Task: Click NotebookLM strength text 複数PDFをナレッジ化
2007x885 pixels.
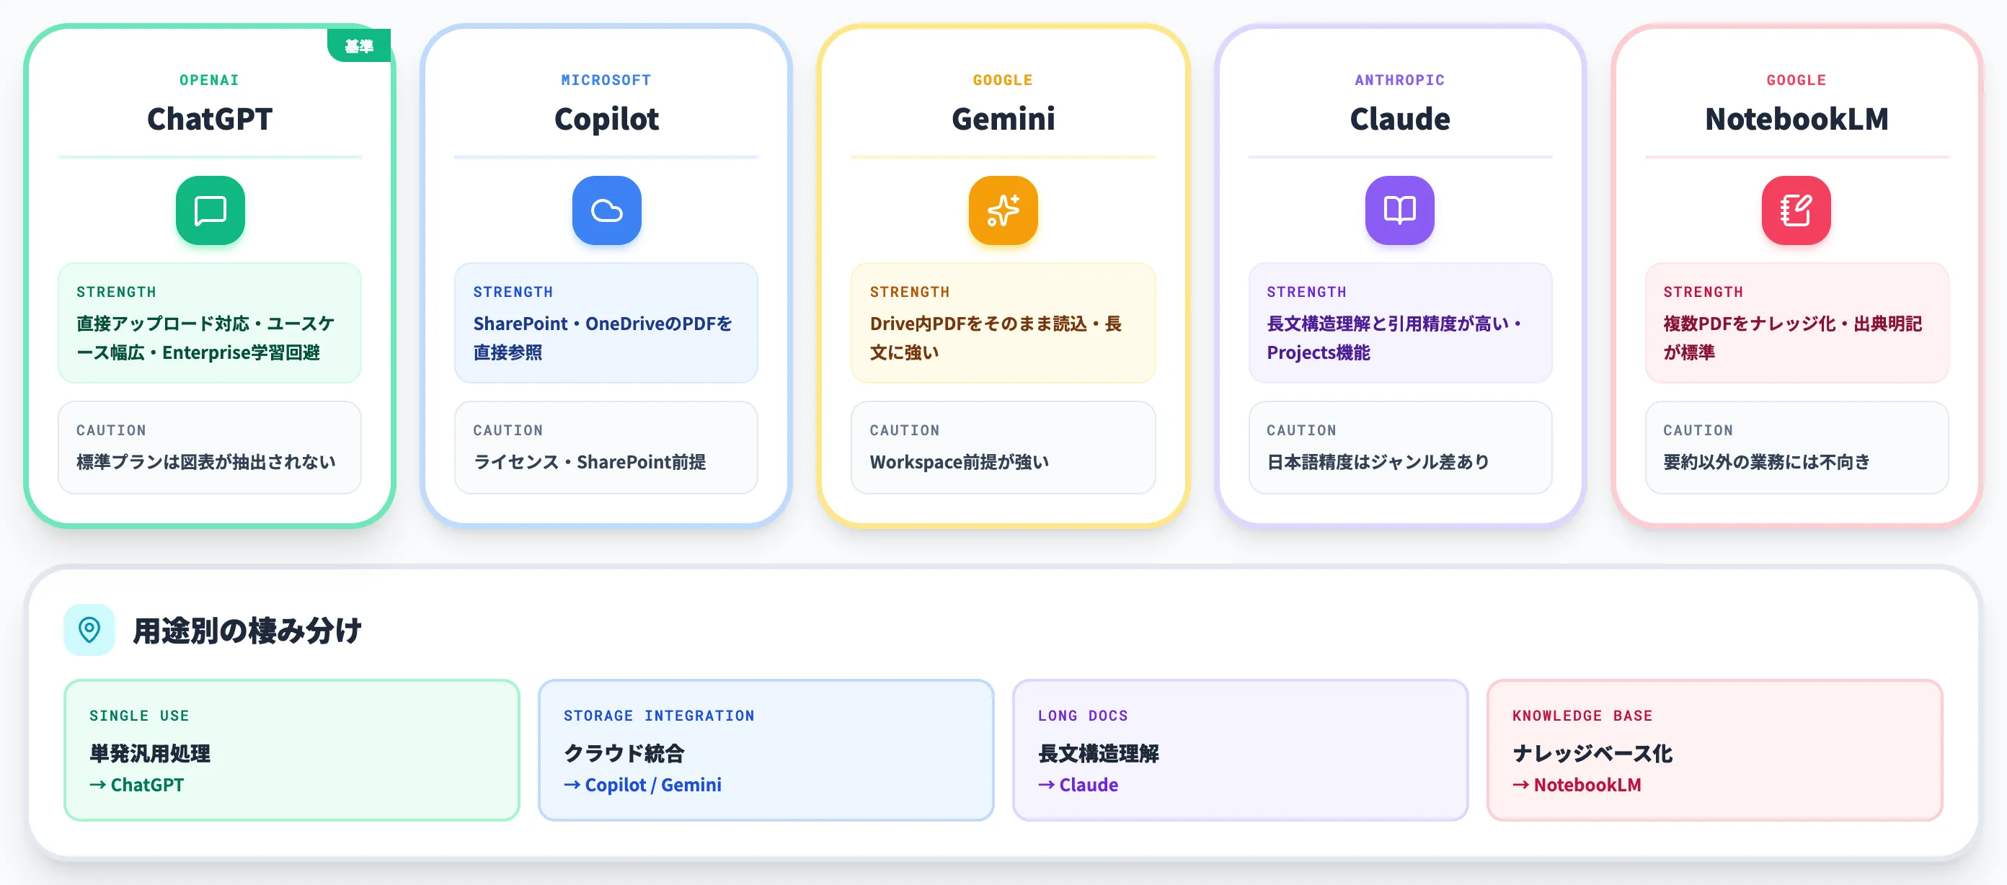Action: (x=1749, y=324)
